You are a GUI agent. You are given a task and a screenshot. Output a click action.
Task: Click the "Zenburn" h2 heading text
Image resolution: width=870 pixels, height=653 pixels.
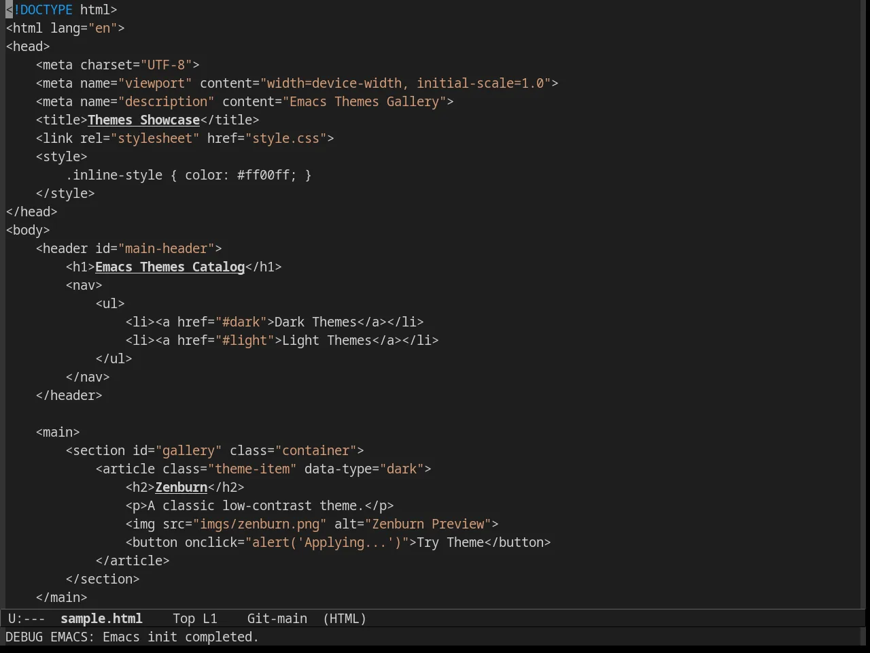[181, 487]
